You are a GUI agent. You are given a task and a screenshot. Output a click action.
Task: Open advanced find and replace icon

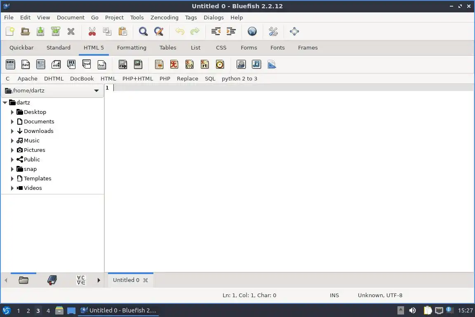coord(159,31)
